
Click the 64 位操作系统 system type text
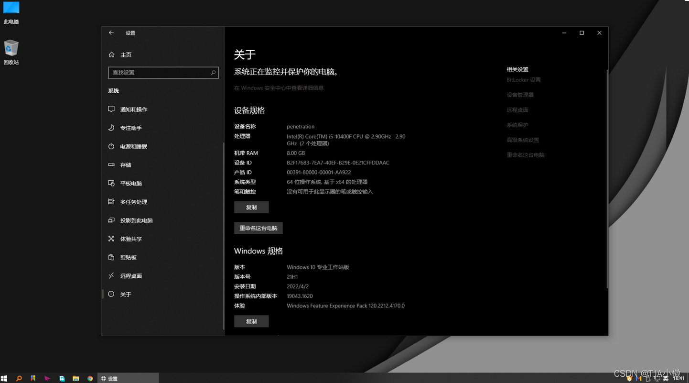[x=327, y=182]
